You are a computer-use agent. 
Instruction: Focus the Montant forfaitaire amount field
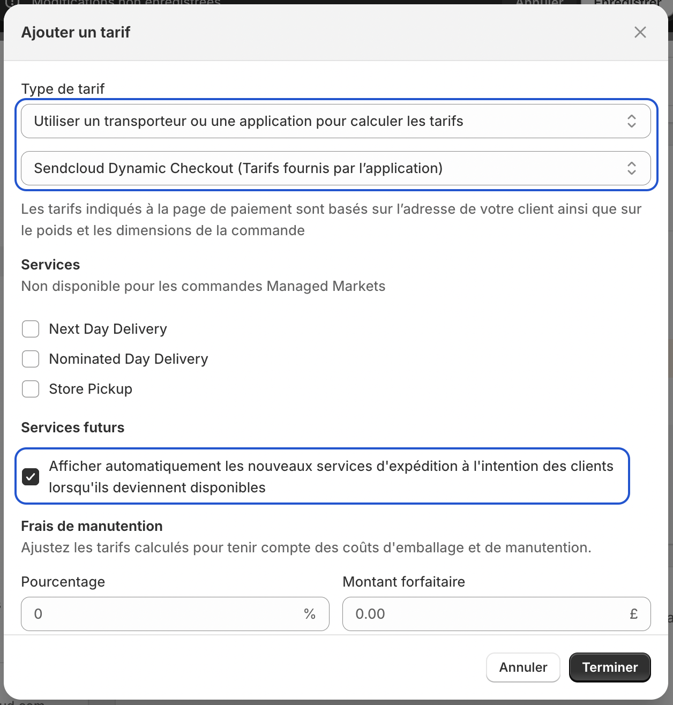pyautogui.click(x=497, y=614)
